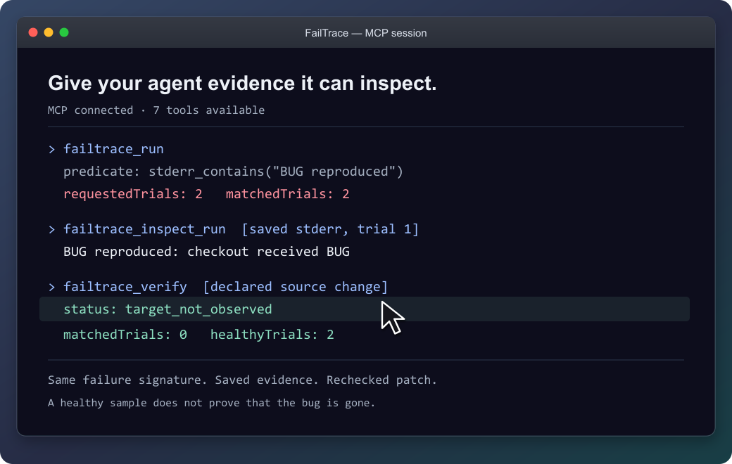Click the predicate stderr_contains line

coord(233,172)
